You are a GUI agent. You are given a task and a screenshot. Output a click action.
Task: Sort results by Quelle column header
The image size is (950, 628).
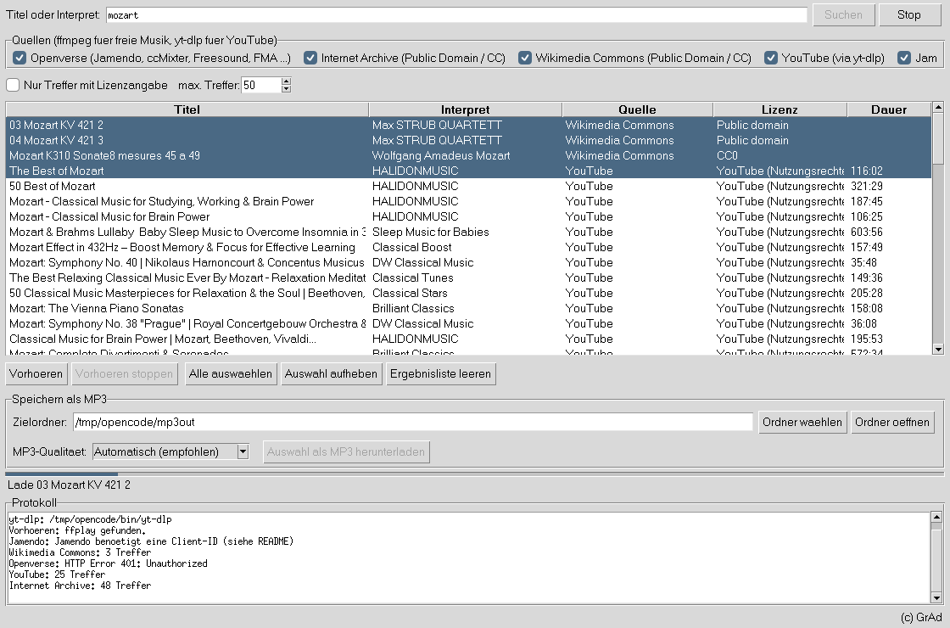click(637, 109)
